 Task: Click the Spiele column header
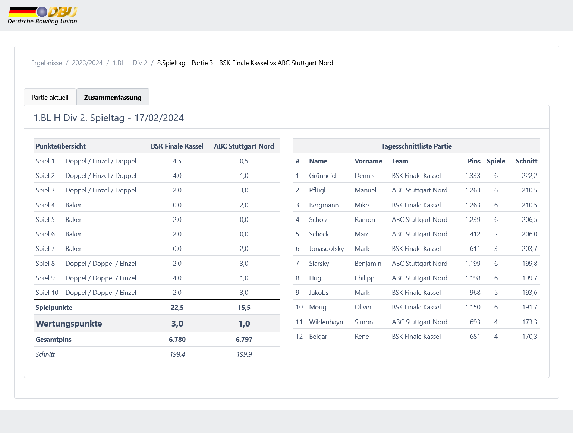[x=496, y=161]
